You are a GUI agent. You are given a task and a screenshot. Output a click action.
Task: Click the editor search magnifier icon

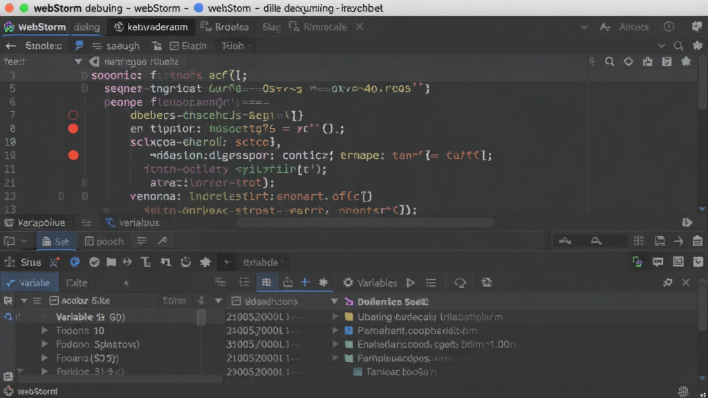pos(610,61)
